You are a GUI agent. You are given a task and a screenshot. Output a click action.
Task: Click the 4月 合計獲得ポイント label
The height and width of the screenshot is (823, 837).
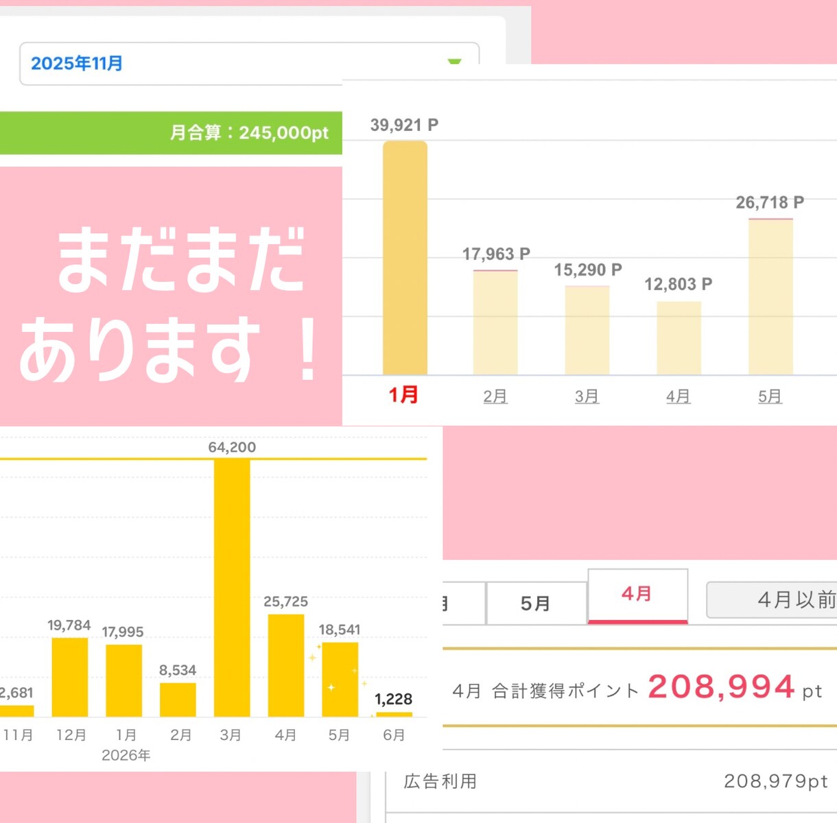545,691
